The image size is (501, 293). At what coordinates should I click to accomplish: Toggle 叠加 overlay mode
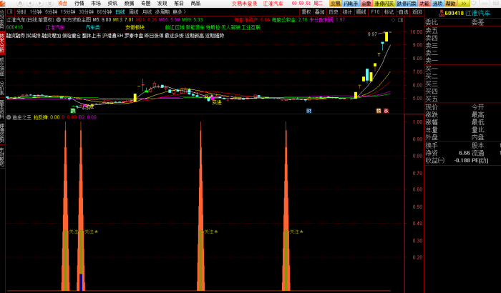(x=320, y=12)
